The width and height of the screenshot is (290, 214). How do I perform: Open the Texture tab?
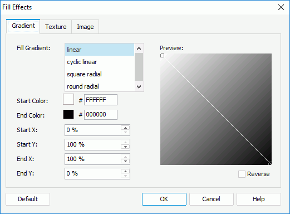[56, 27]
